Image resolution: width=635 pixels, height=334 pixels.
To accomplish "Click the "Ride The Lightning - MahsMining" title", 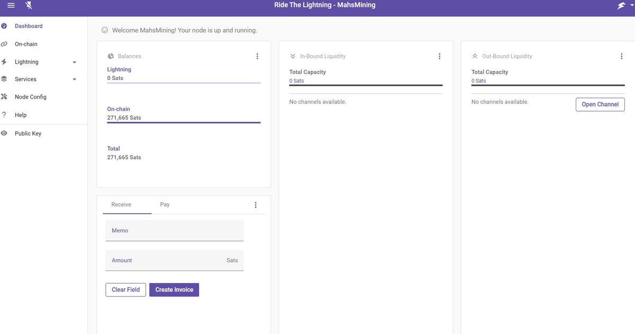I will click(325, 5).
